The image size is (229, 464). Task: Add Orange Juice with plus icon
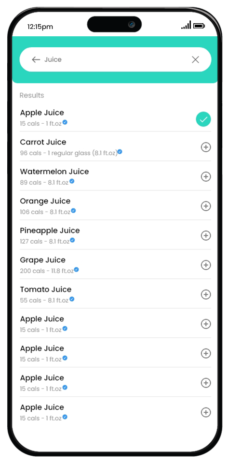pos(206,206)
